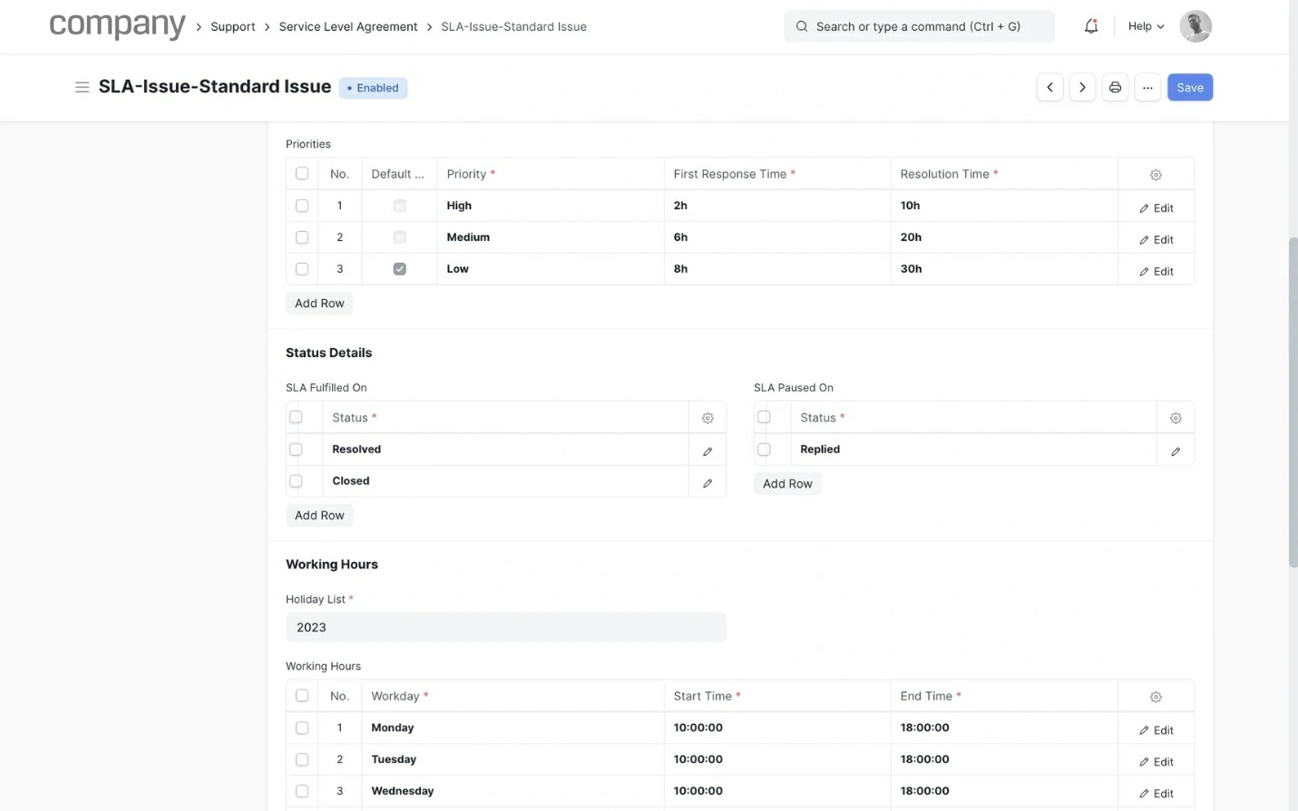Go to the previous document
The height and width of the screenshot is (811, 1298).
pyautogui.click(x=1049, y=88)
